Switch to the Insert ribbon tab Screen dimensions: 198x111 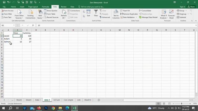[x=22, y=7]
